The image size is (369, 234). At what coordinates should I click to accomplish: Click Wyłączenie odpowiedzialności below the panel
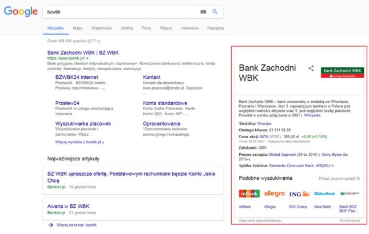(260, 221)
